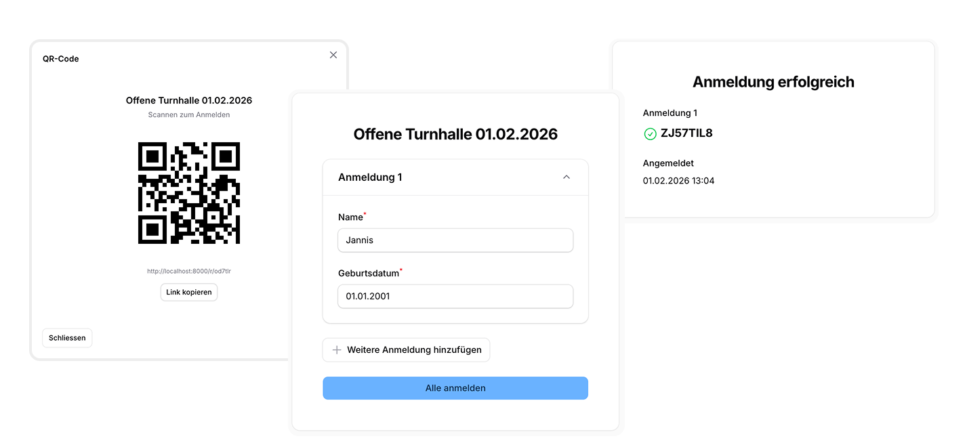
Task: Add another registration via Weitere Anmeldung hinzufügen
Action: click(406, 349)
